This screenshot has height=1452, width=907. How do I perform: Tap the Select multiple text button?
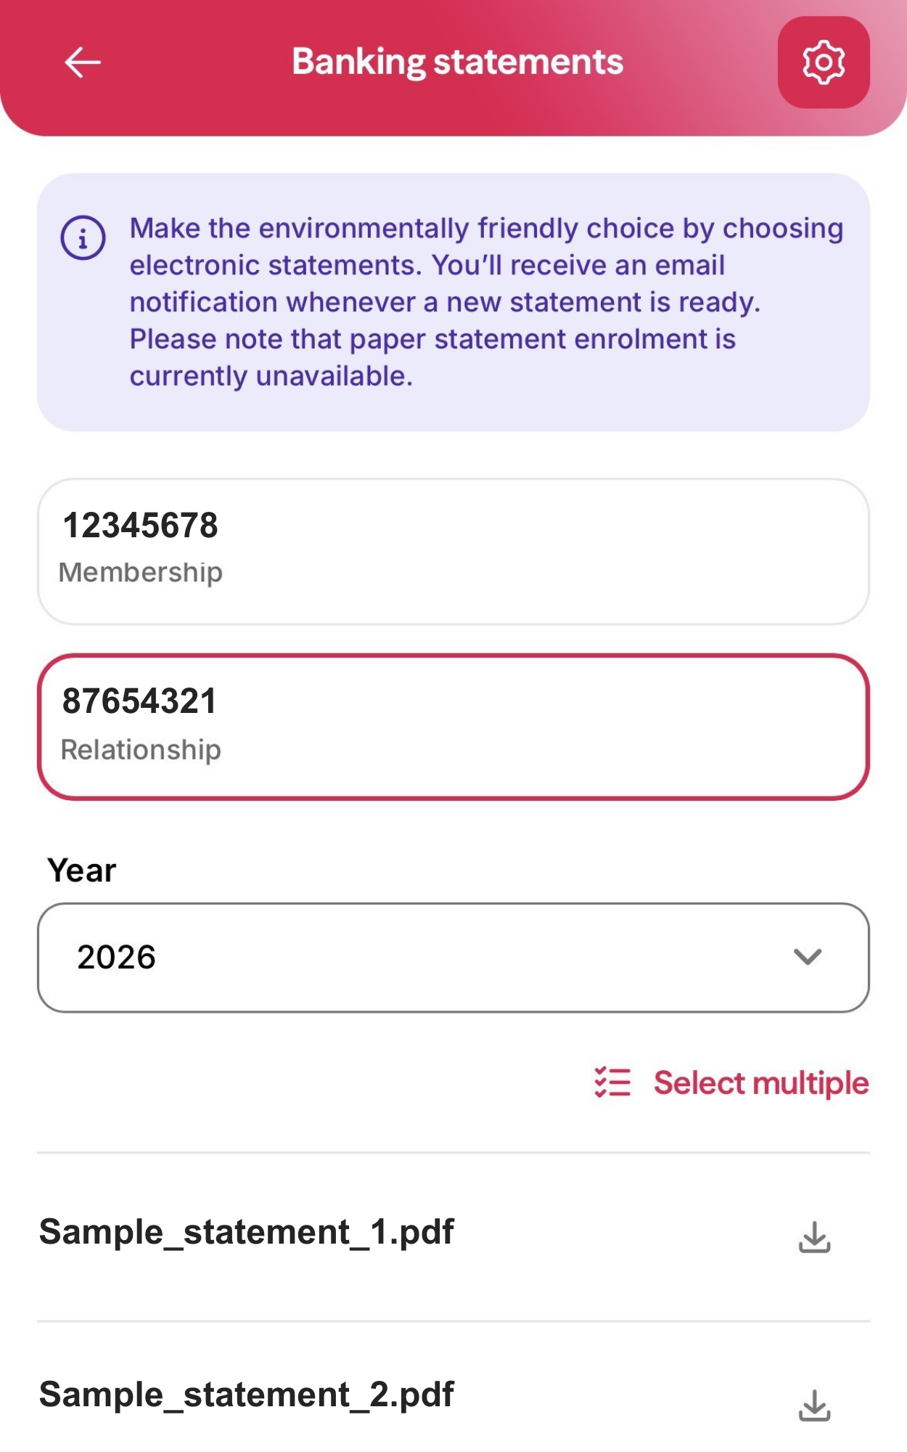pos(760,1082)
